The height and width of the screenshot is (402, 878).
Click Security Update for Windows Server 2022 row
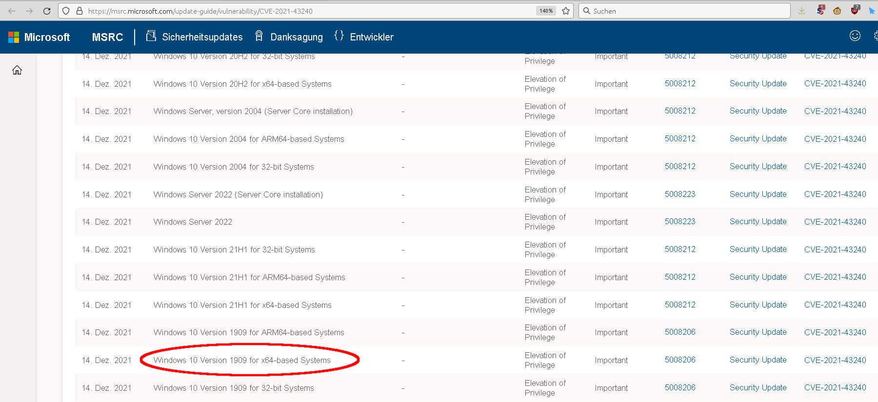758,221
